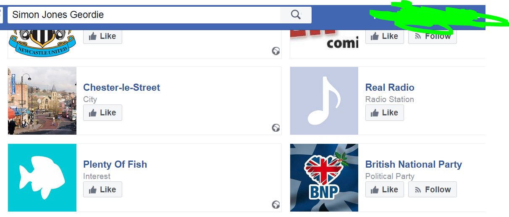Open the Chester-le-Street town photo
Screen dimensions: 509x217
click(x=42, y=101)
